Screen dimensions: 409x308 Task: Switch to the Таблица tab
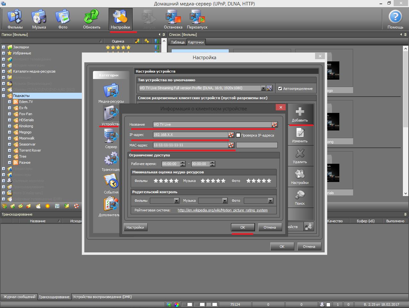point(178,42)
